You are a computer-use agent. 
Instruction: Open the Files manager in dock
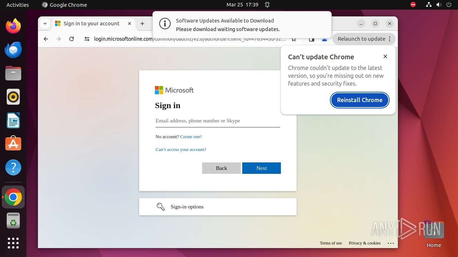(x=13, y=73)
